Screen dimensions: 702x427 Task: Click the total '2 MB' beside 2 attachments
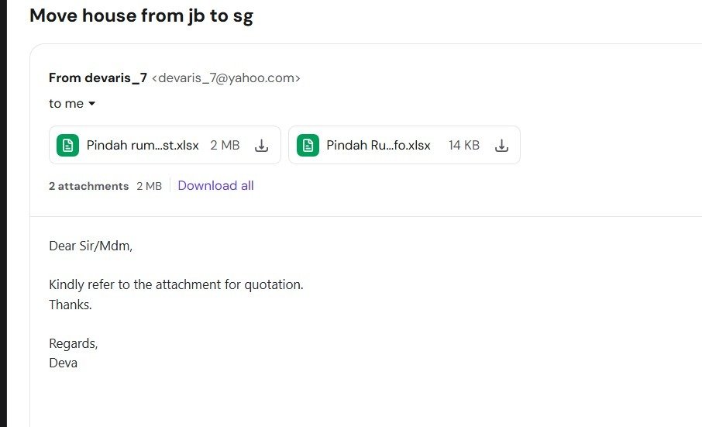(x=149, y=186)
